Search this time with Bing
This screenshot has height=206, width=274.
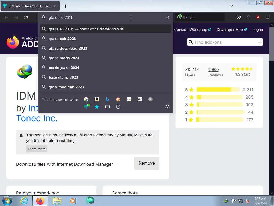[108, 99]
